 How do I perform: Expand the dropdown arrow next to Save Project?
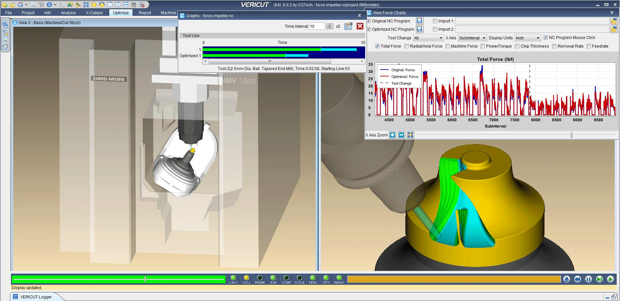[x=26, y=5]
